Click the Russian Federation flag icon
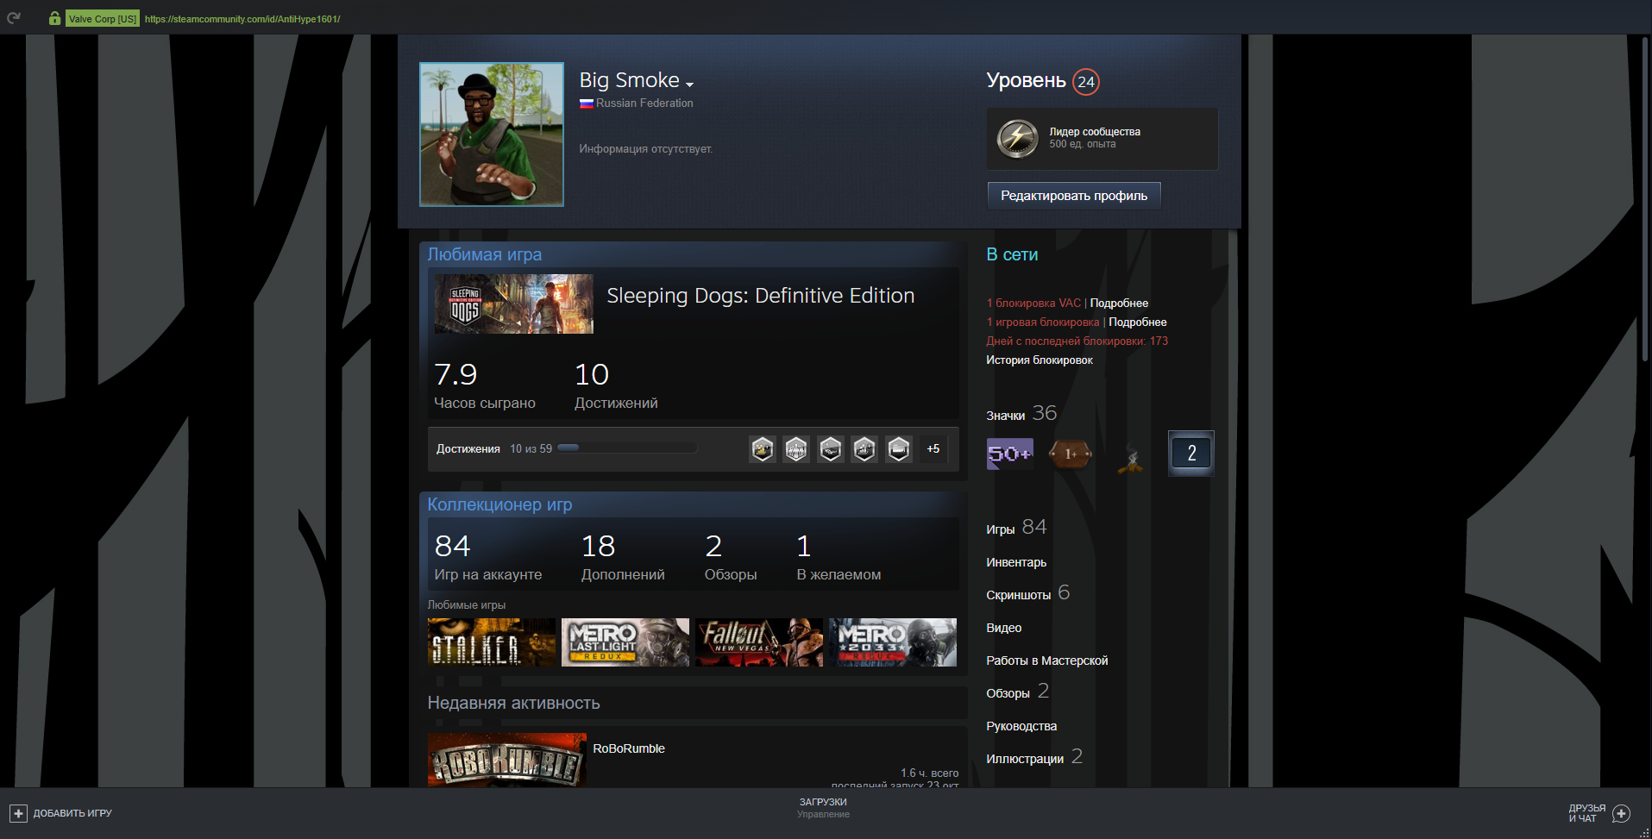The height and width of the screenshot is (839, 1652). 586,103
